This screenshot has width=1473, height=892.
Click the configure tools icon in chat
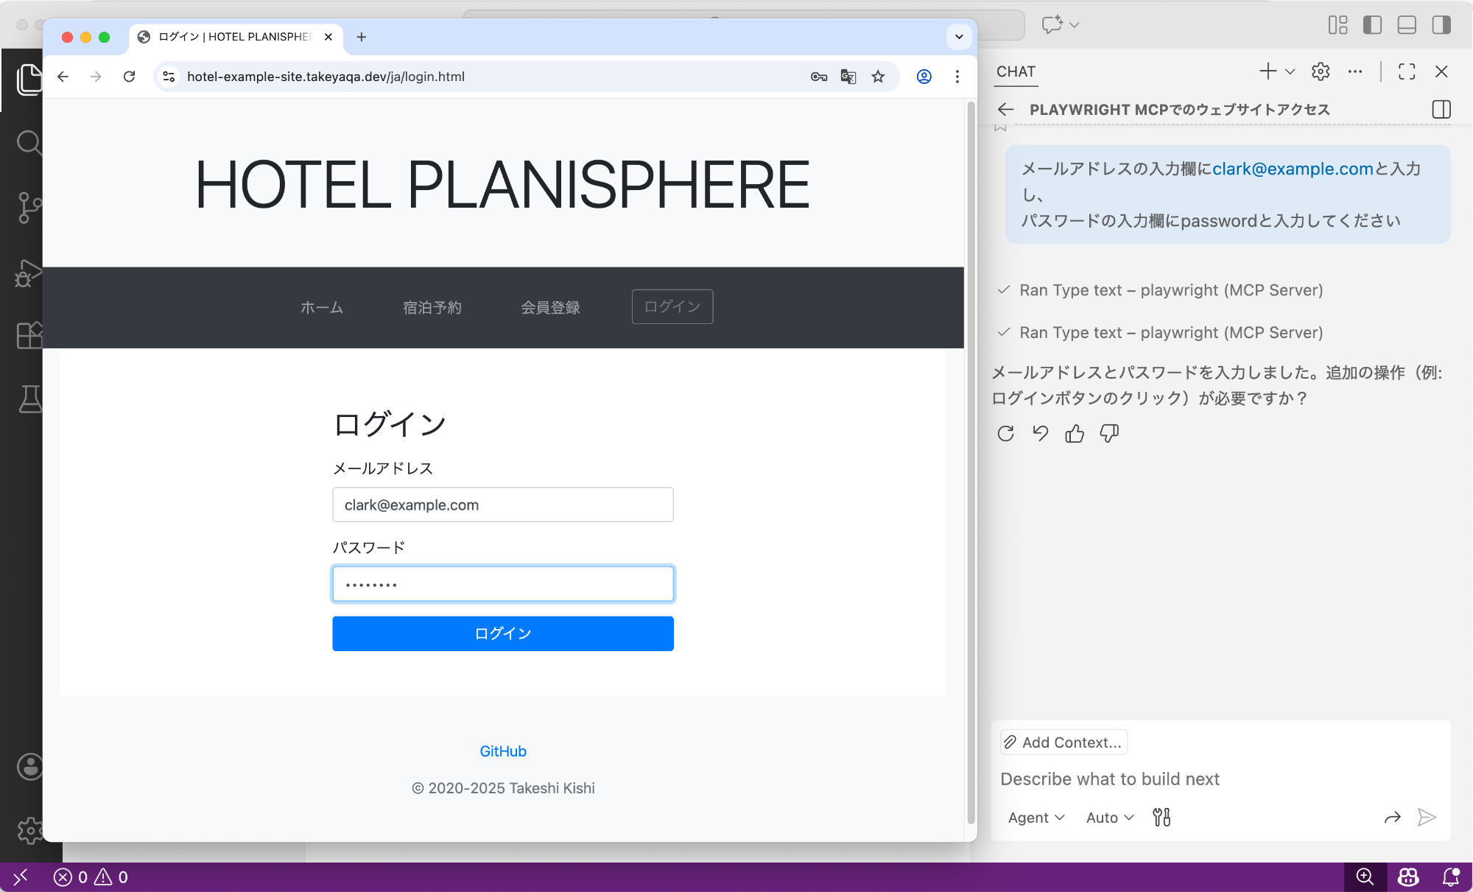[x=1161, y=818]
